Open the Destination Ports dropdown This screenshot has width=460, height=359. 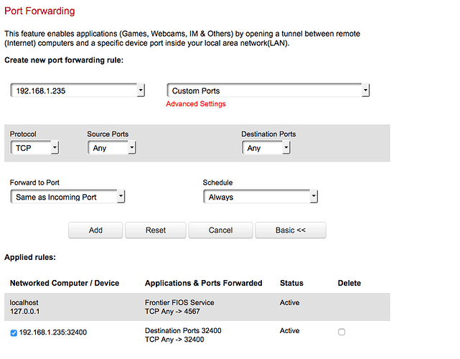tap(266, 148)
